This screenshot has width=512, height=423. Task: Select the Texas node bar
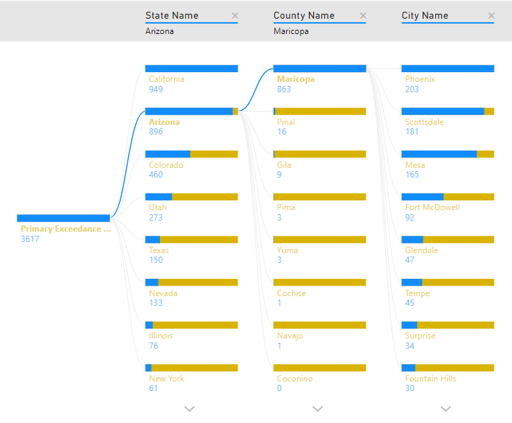pos(191,240)
